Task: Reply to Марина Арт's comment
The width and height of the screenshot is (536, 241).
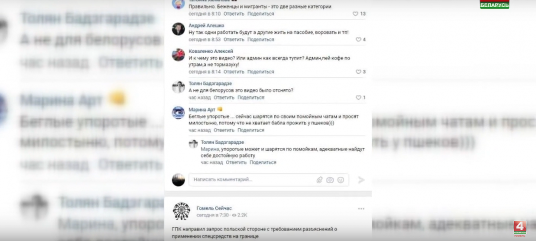Action: [224, 130]
